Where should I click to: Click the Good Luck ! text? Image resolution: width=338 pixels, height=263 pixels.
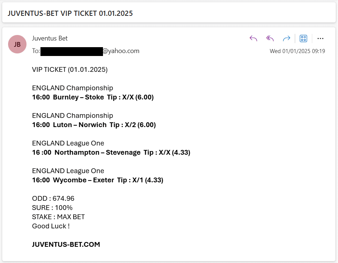[x=51, y=226]
